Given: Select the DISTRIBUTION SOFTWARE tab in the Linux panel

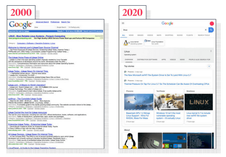Looking at the screenshot, I should point(147,60).
